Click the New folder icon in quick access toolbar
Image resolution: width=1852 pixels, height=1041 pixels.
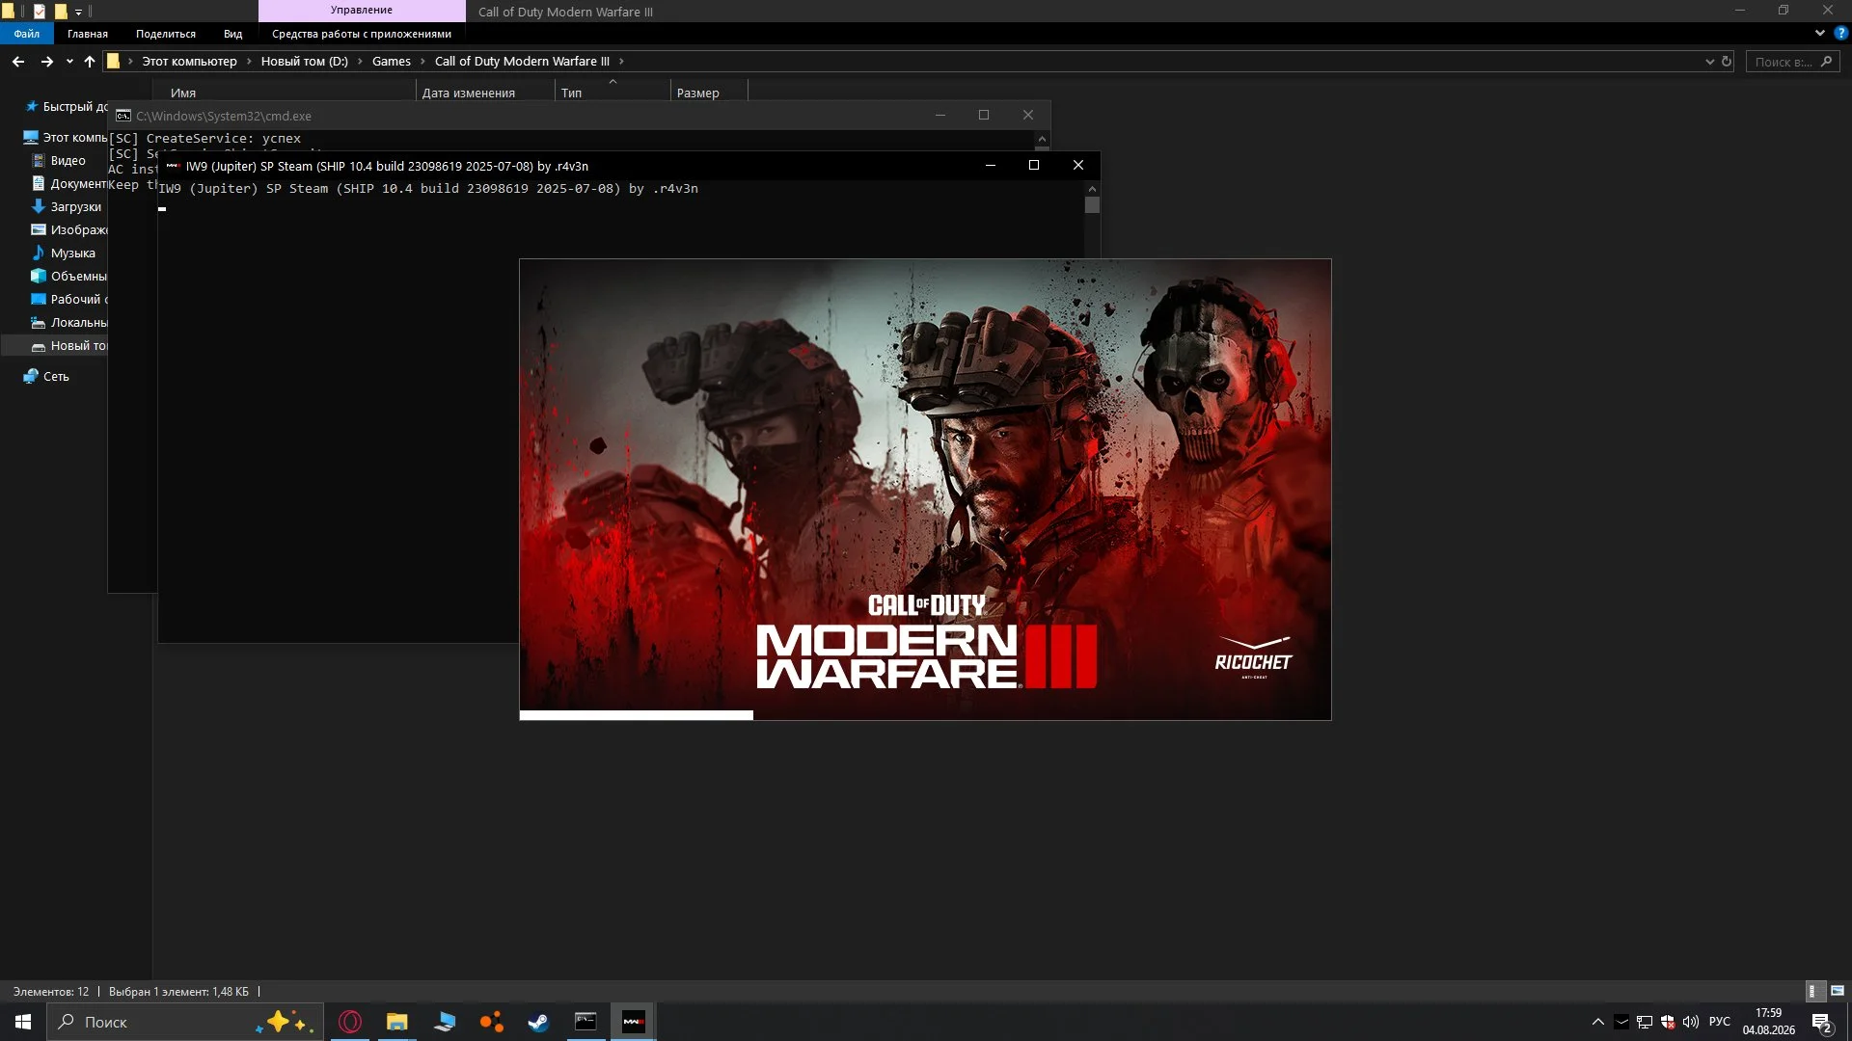60,12
